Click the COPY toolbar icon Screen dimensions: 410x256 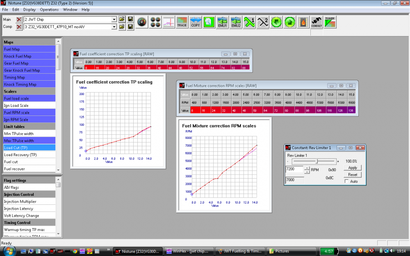pyautogui.click(x=196, y=22)
